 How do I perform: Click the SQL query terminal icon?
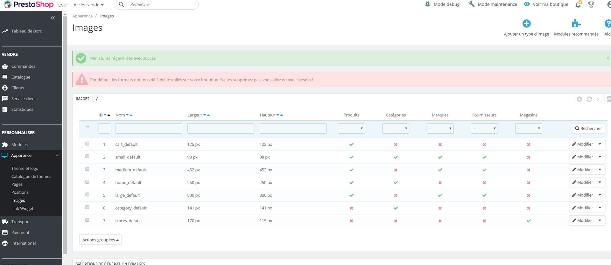pos(600,99)
